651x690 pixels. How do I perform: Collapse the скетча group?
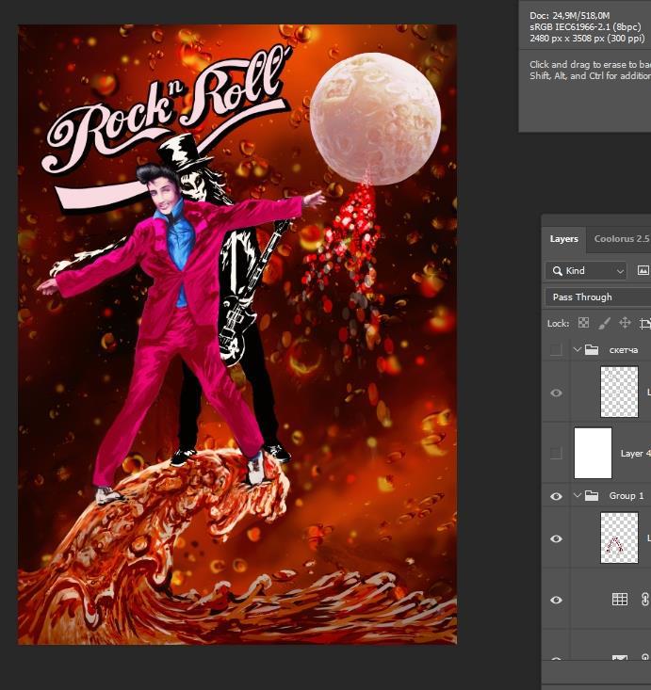[578, 350]
